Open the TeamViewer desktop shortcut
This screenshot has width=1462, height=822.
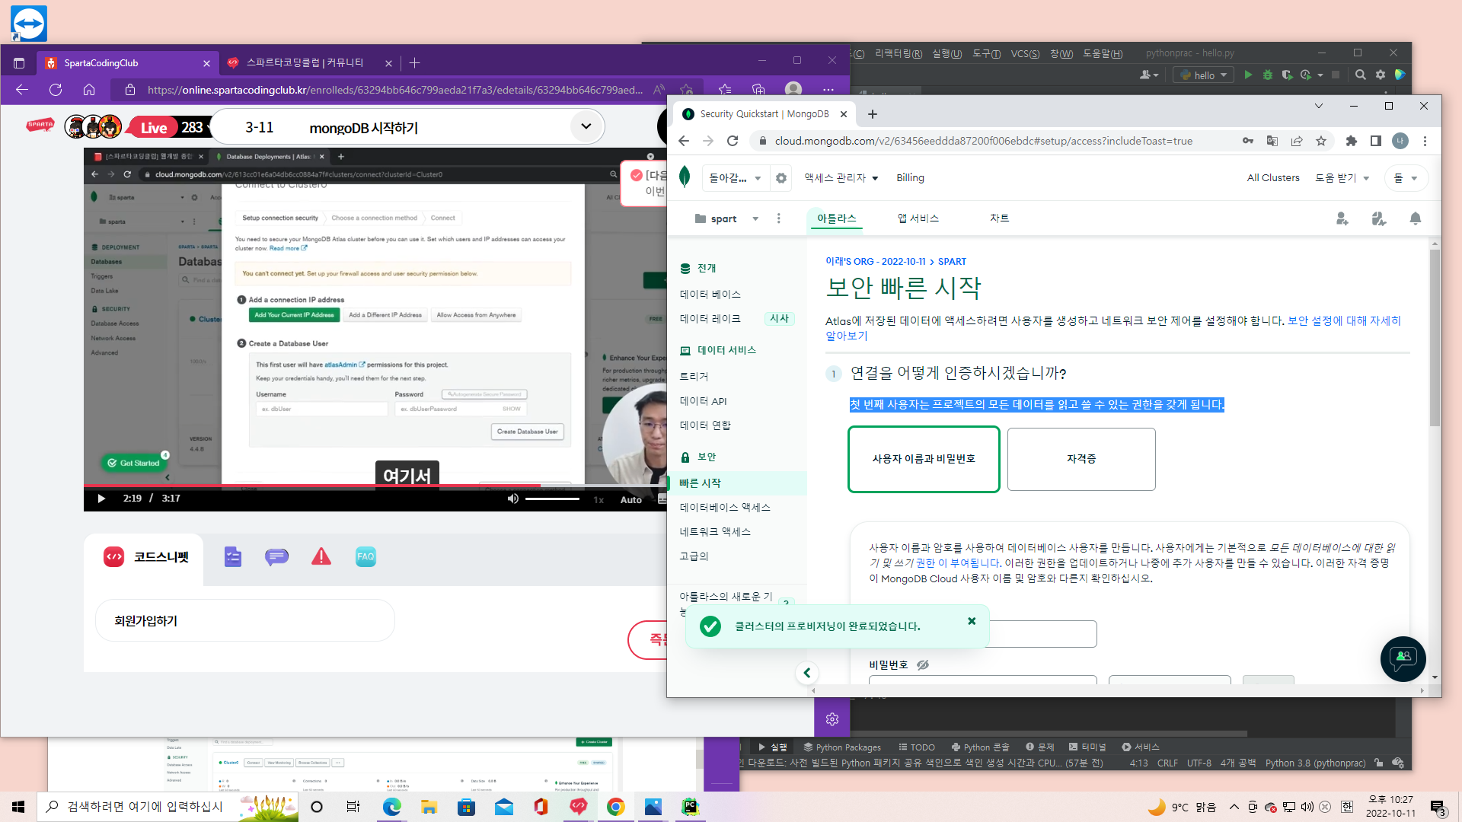click(x=29, y=24)
